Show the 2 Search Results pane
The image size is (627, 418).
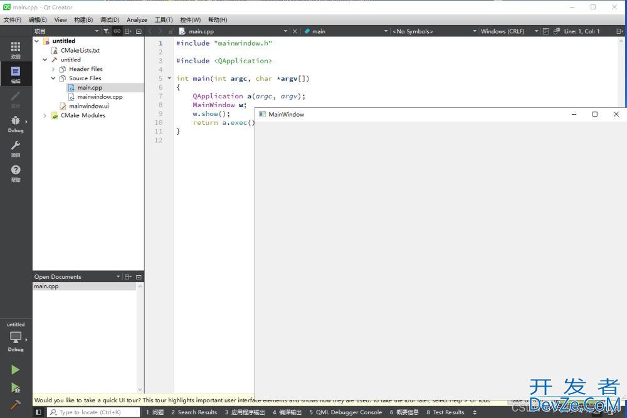[x=194, y=412]
